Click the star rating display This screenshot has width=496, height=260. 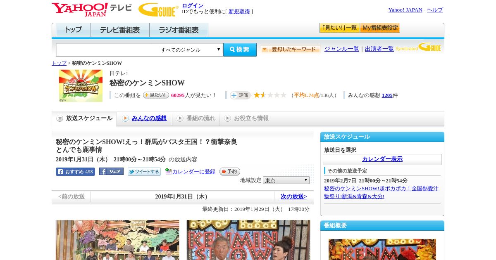270,95
